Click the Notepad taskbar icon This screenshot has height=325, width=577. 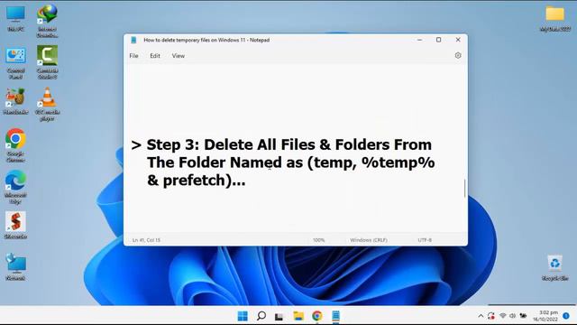click(335, 316)
